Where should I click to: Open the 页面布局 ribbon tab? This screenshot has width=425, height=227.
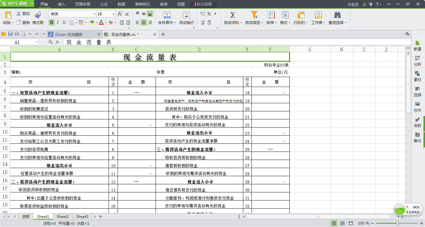(x=83, y=4)
